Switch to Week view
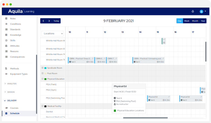211x123 pixels. pyautogui.click(x=187, y=21)
